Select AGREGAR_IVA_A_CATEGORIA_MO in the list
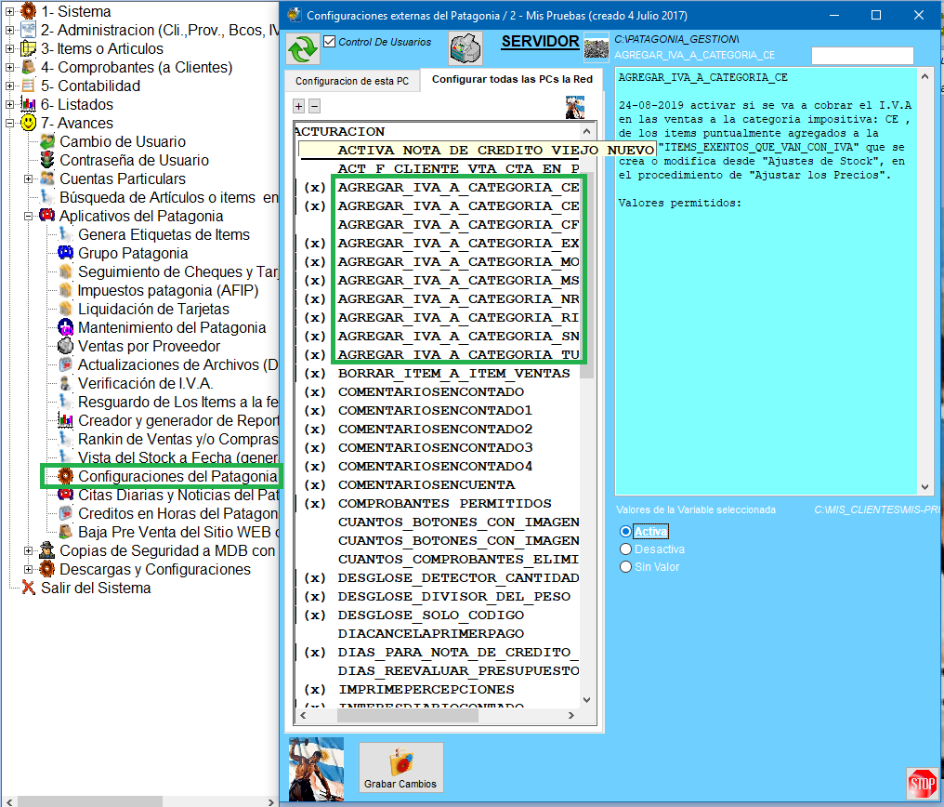Image resolution: width=944 pixels, height=807 pixels. [458, 261]
